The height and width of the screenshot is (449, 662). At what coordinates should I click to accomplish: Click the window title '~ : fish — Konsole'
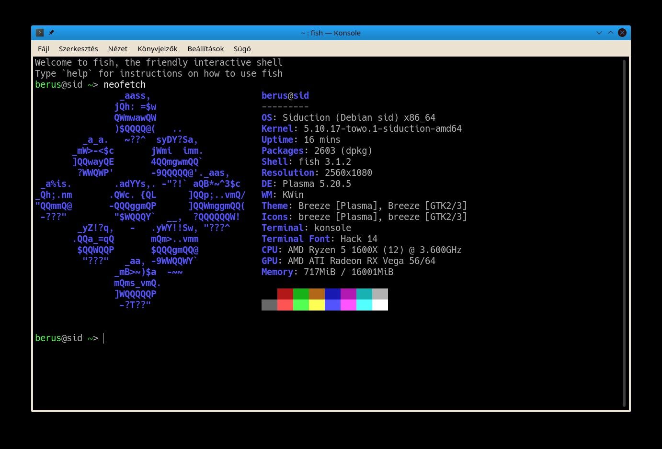click(x=331, y=33)
